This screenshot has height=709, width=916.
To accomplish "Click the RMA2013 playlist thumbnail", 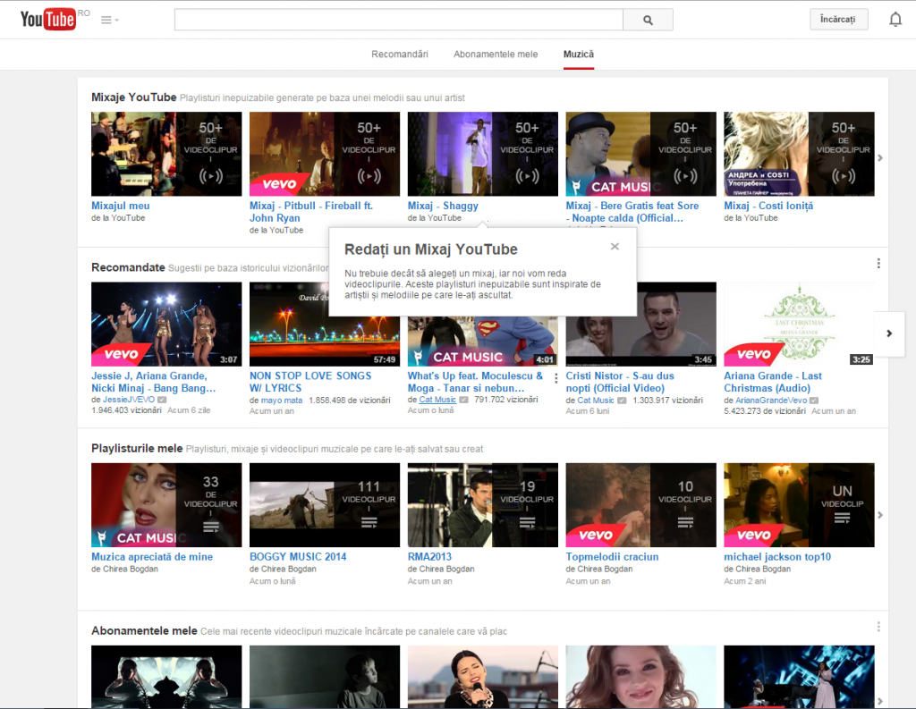I will click(x=482, y=504).
